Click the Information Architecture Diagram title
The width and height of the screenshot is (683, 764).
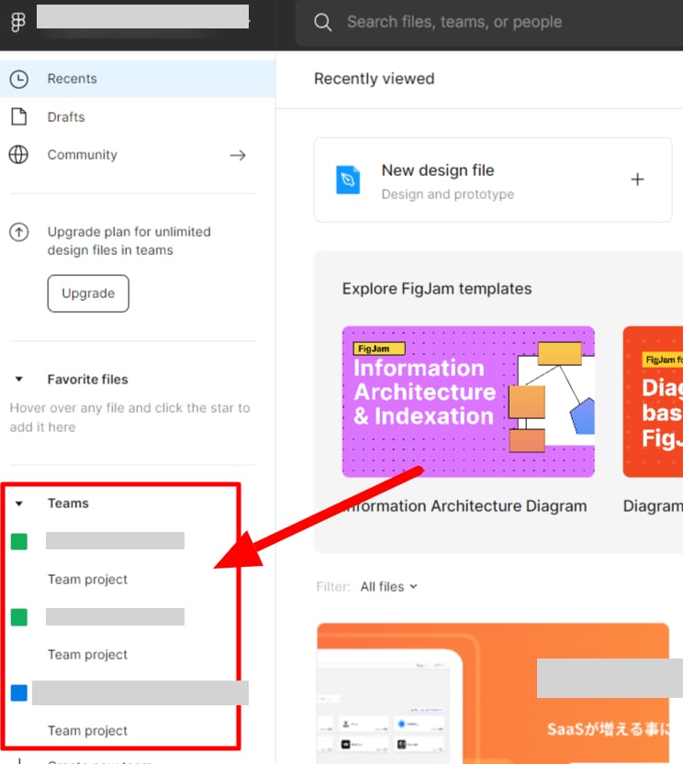click(x=464, y=505)
